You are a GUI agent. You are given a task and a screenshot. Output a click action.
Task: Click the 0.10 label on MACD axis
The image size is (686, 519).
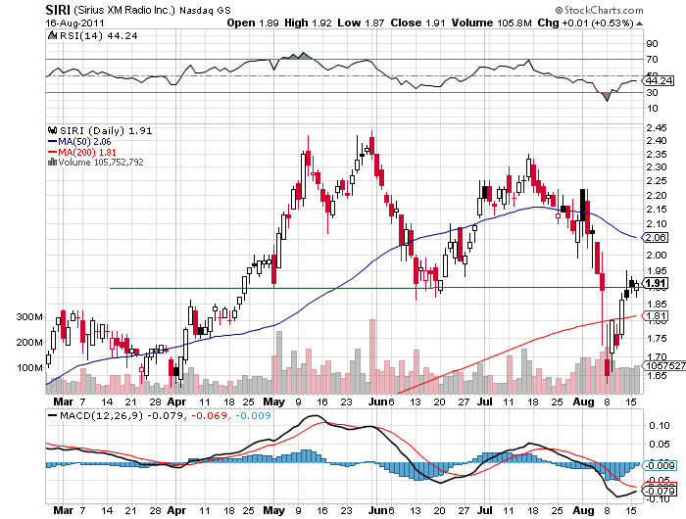pos(660,425)
